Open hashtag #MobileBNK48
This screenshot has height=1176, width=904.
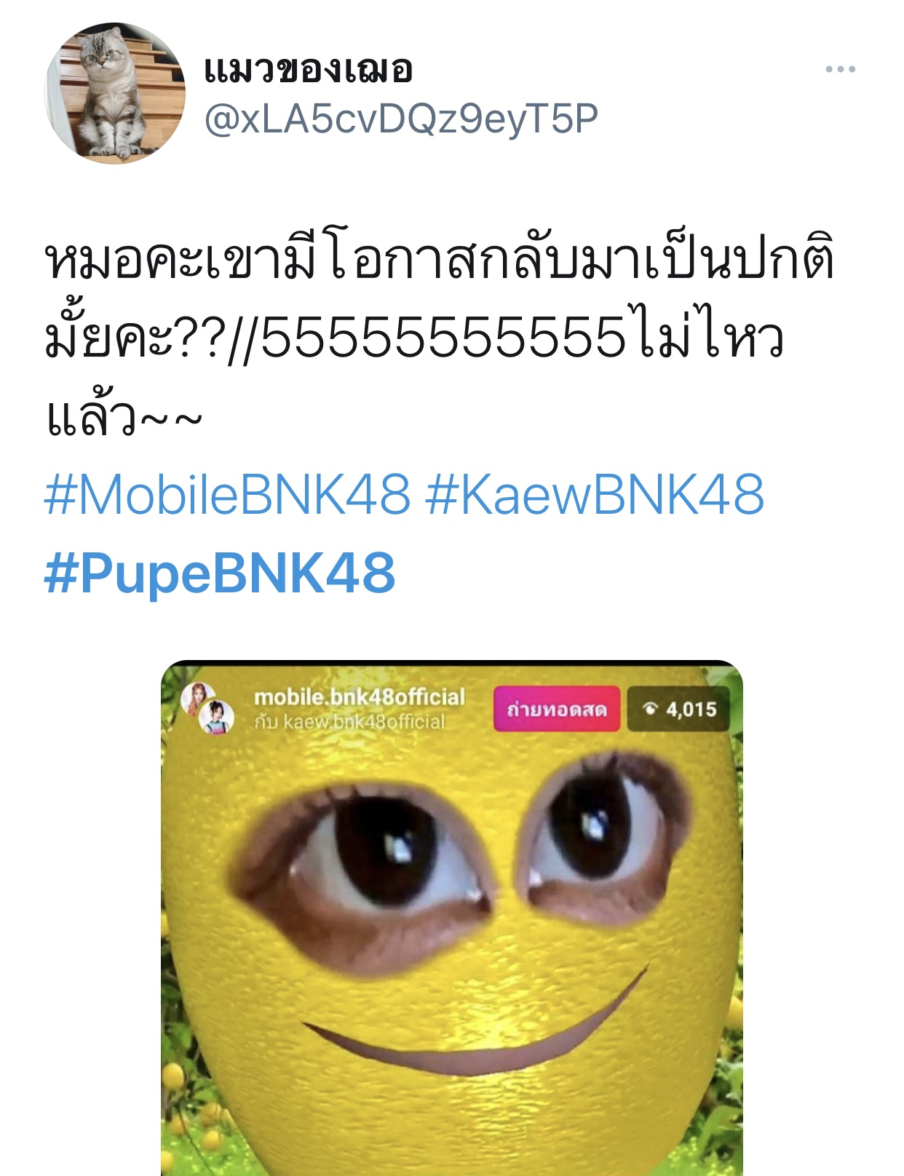(228, 495)
